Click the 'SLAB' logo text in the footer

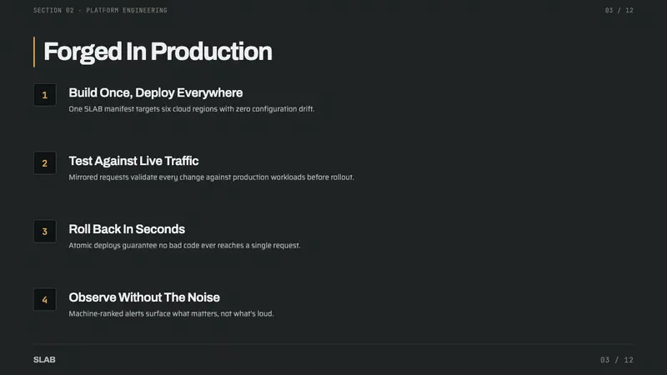(44, 360)
